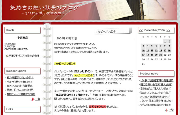Screen dimensions: 180x115
Task: Open news headline バルサ 日本の涙少年擁したい
Action: pyautogui.click(x=156, y=101)
